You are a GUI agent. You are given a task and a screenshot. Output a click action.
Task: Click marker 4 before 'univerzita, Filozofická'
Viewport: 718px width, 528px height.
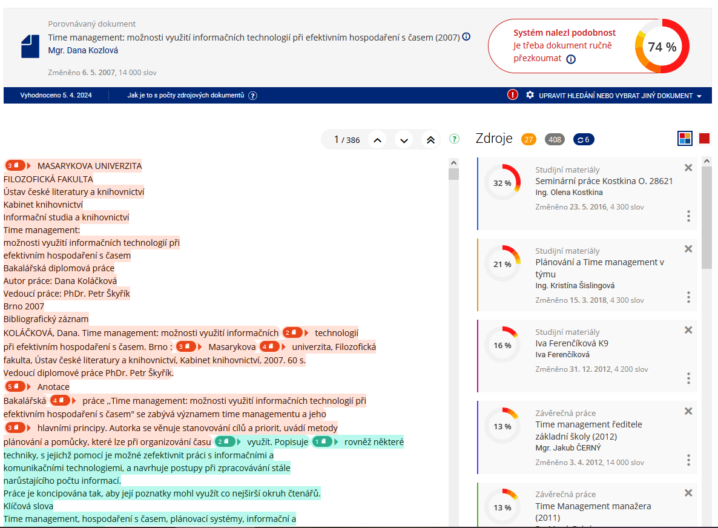[272, 347]
